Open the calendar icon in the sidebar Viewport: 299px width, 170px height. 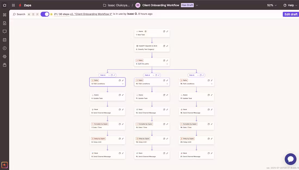[x=4, y=40]
